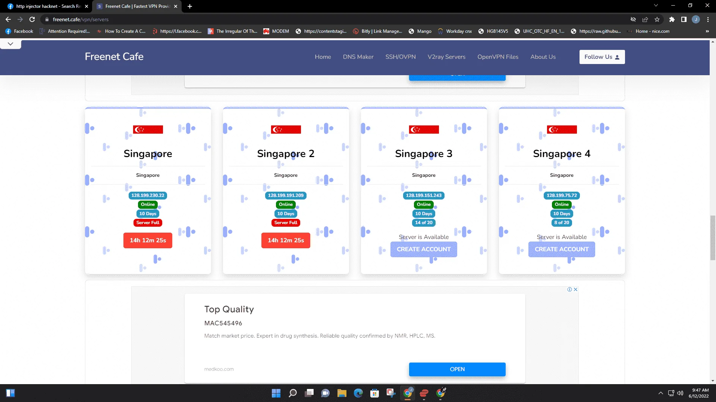Open the volume control in system tray

tap(680, 393)
